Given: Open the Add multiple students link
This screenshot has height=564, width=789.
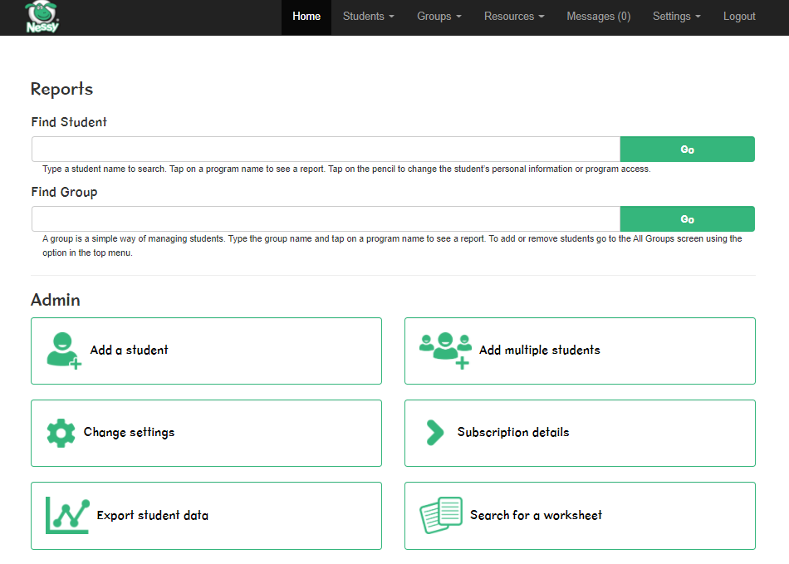Looking at the screenshot, I should pyautogui.click(x=580, y=351).
